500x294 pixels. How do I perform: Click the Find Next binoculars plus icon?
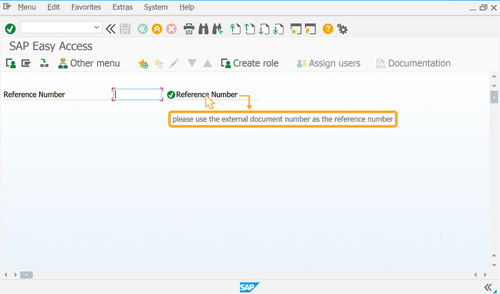coord(218,29)
